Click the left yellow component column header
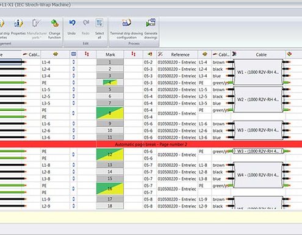 (56, 54)
